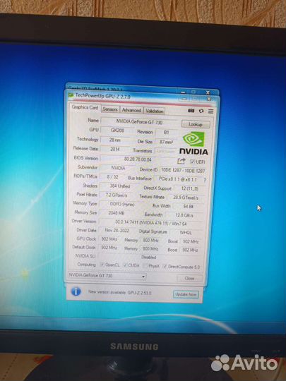Image resolution: width=286 pixels, height=381 pixels.
Task: Click the Bus Interface value PCIe x8 1.1
Action: coord(178,179)
